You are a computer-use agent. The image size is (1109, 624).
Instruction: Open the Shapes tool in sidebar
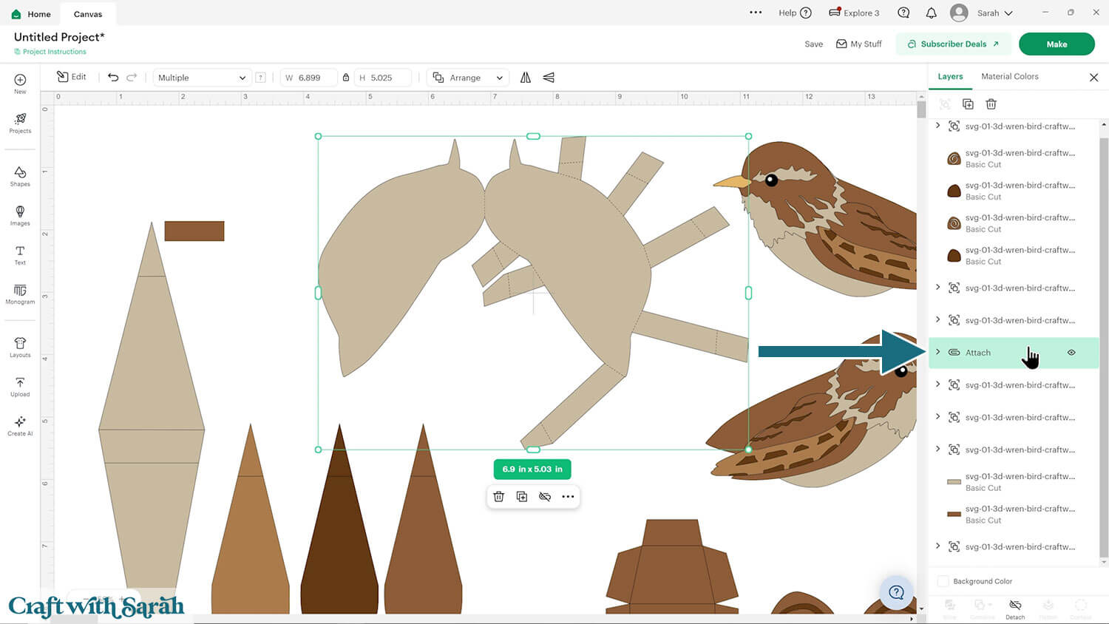click(x=20, y=176)
